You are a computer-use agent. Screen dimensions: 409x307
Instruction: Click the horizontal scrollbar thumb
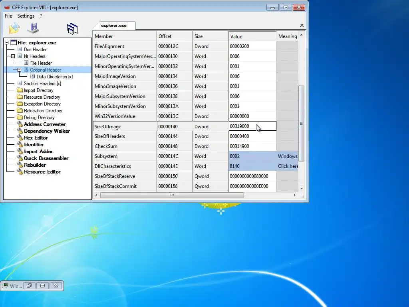[x=172, y=195]
